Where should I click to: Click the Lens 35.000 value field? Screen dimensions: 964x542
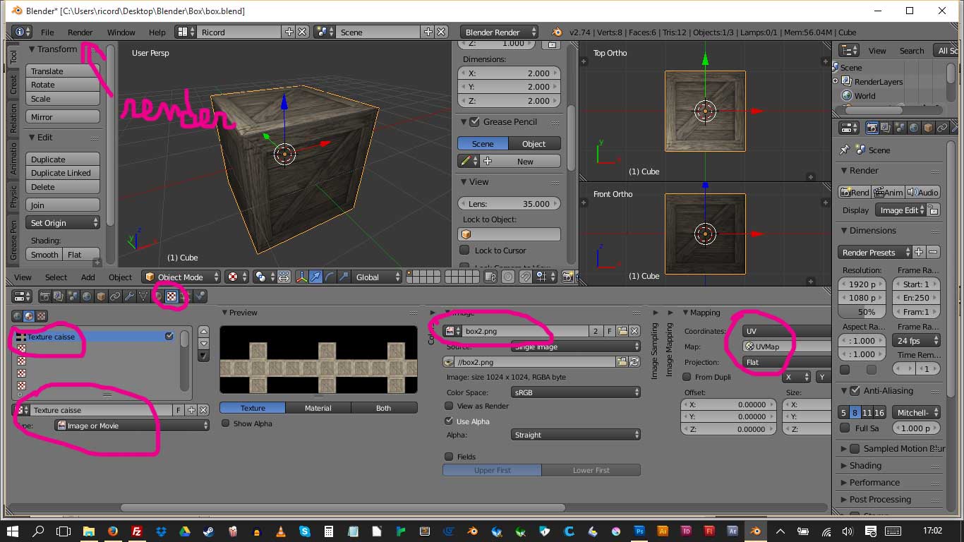[509, 204]
